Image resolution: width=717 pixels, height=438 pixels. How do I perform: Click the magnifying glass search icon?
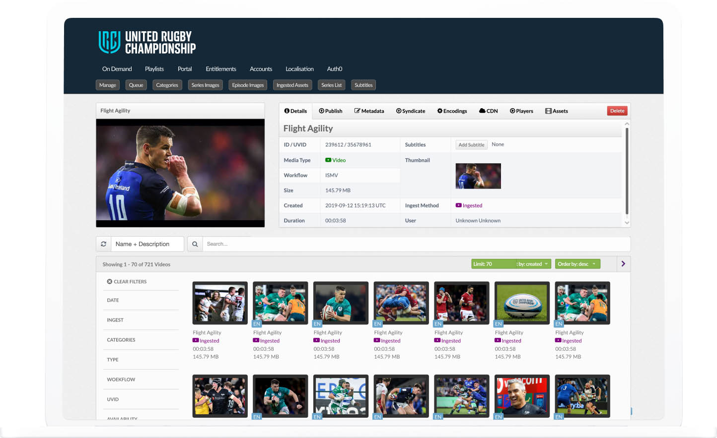point(195,244)
